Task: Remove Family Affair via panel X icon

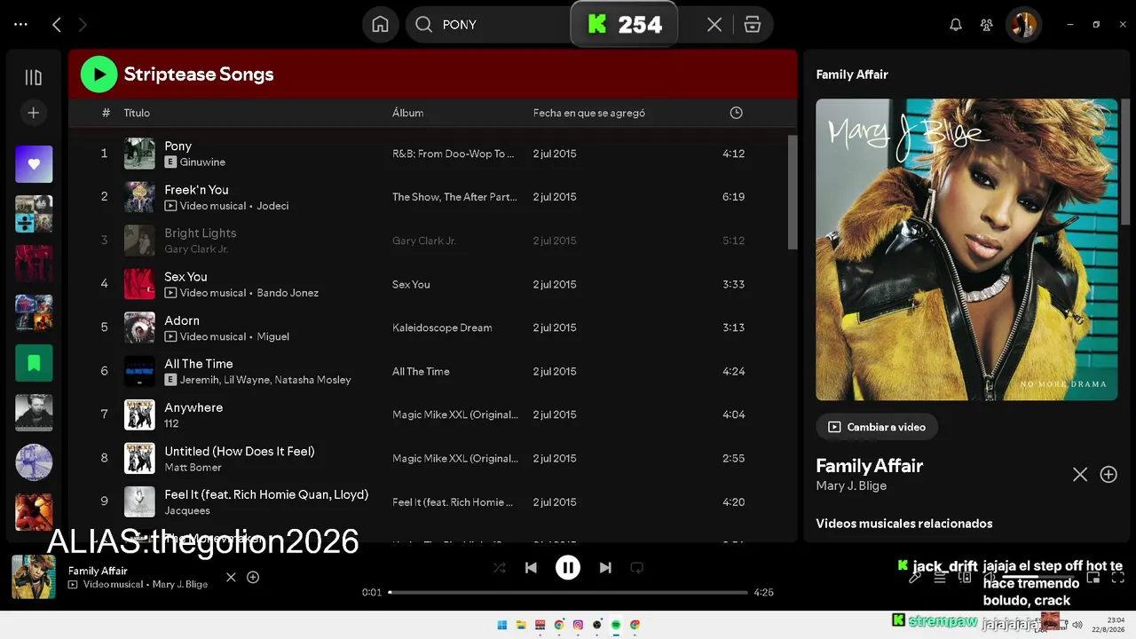Action: pyautogui.click(x=1080, y=475)
